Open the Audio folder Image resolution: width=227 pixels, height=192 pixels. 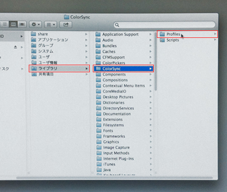click(124, 40)
